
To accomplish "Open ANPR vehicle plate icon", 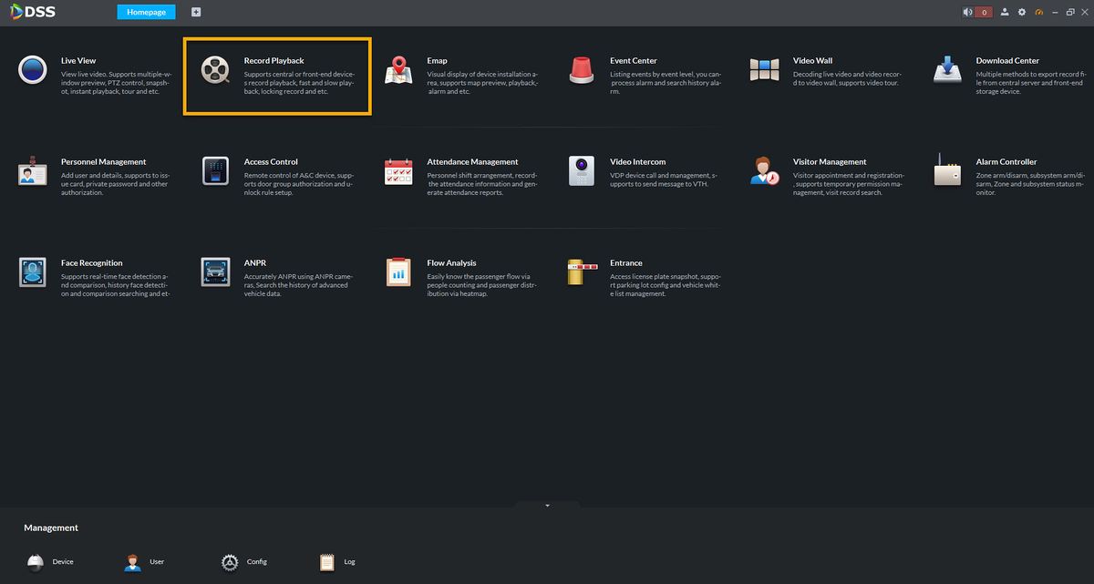I will (x=216, y=272).
